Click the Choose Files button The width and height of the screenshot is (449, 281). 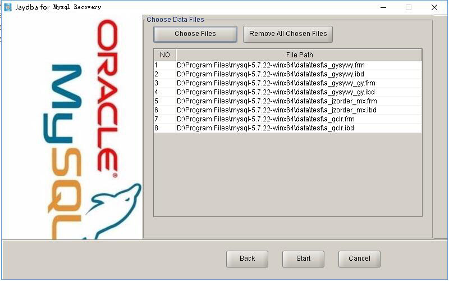195,34
